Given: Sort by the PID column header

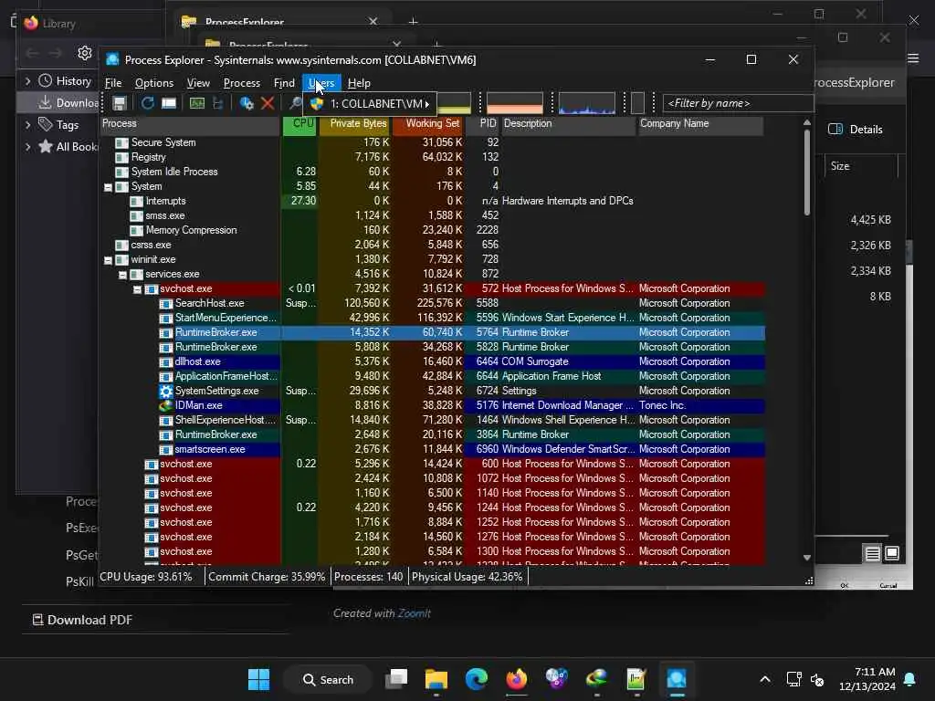Looking at the screenshot, I should click(x=483, y=125).
